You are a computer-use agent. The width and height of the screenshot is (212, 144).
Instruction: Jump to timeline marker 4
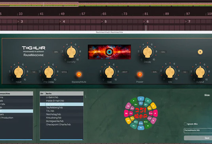coord(62,21)
